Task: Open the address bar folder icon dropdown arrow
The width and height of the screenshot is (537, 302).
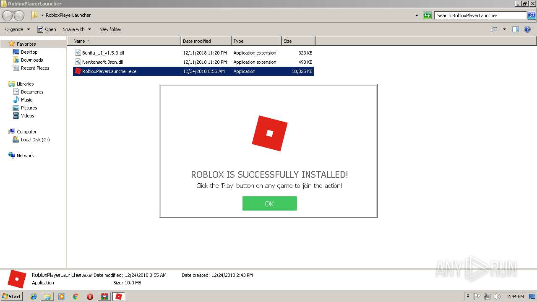Action: (42, 15)
